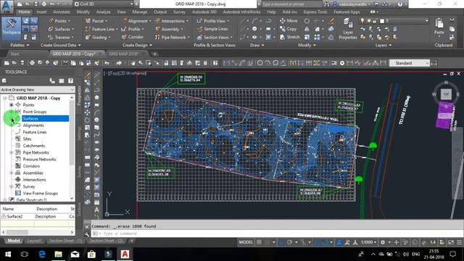Expand the Pipe Networks tree node
464x261 pixels.
(x=12, y=152)
